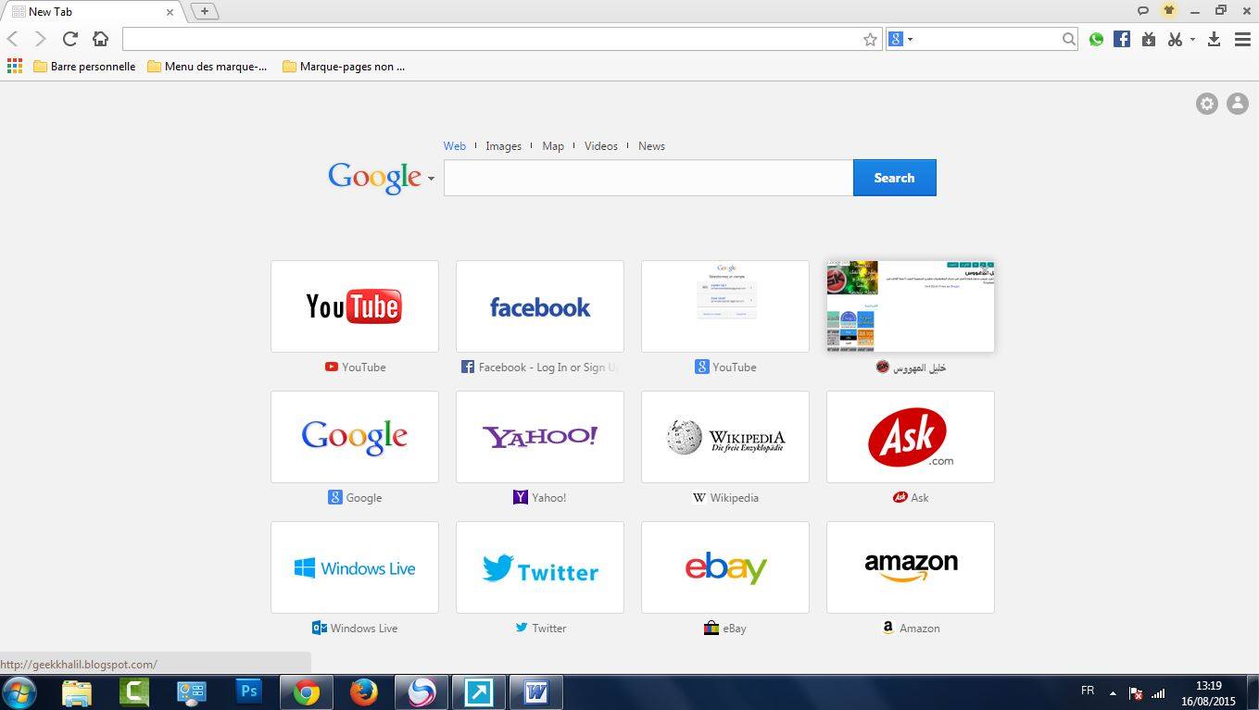The height and width of the screenshot is (710, 1259).
Task: Open the amazon speed dial tile
Action: [x=911, y=567]
